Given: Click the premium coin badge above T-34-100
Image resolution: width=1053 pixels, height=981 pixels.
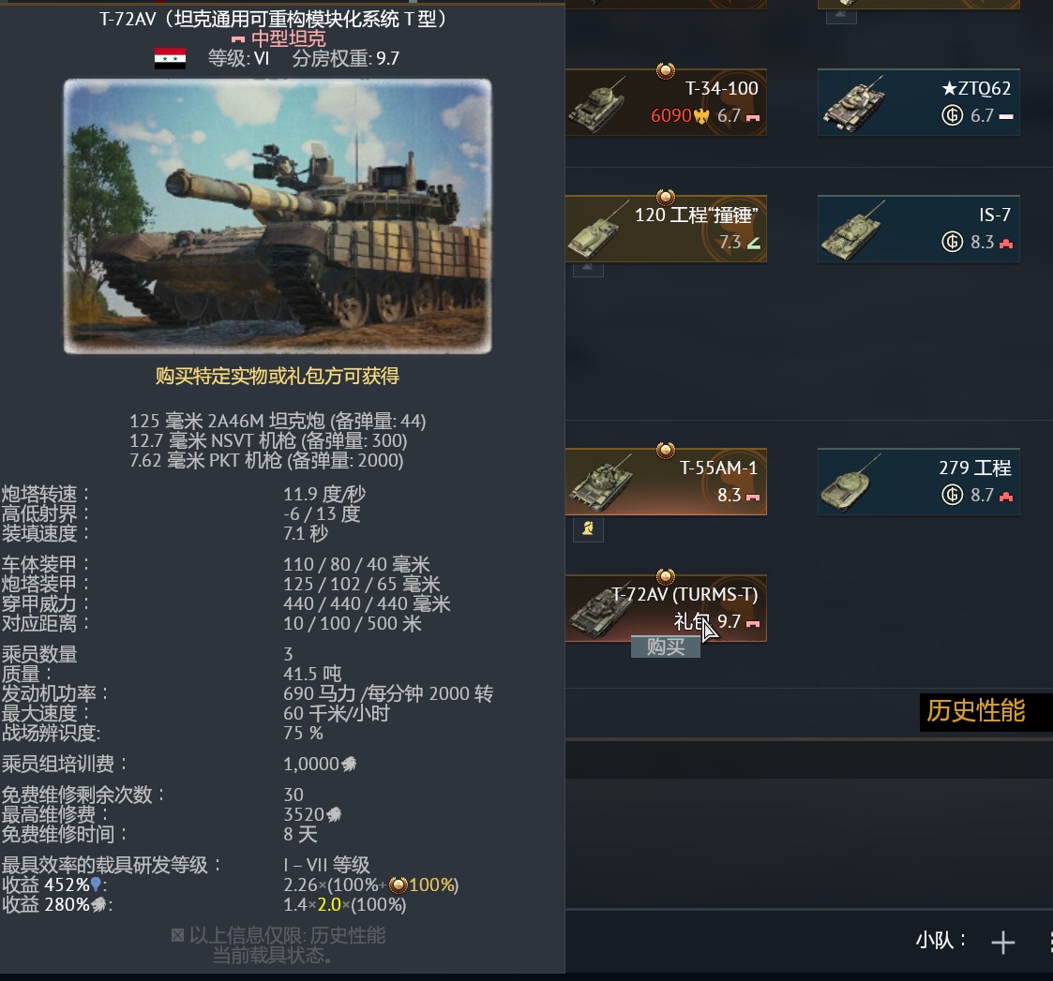Looking at the screenshot, I should [x=666, y=70].
